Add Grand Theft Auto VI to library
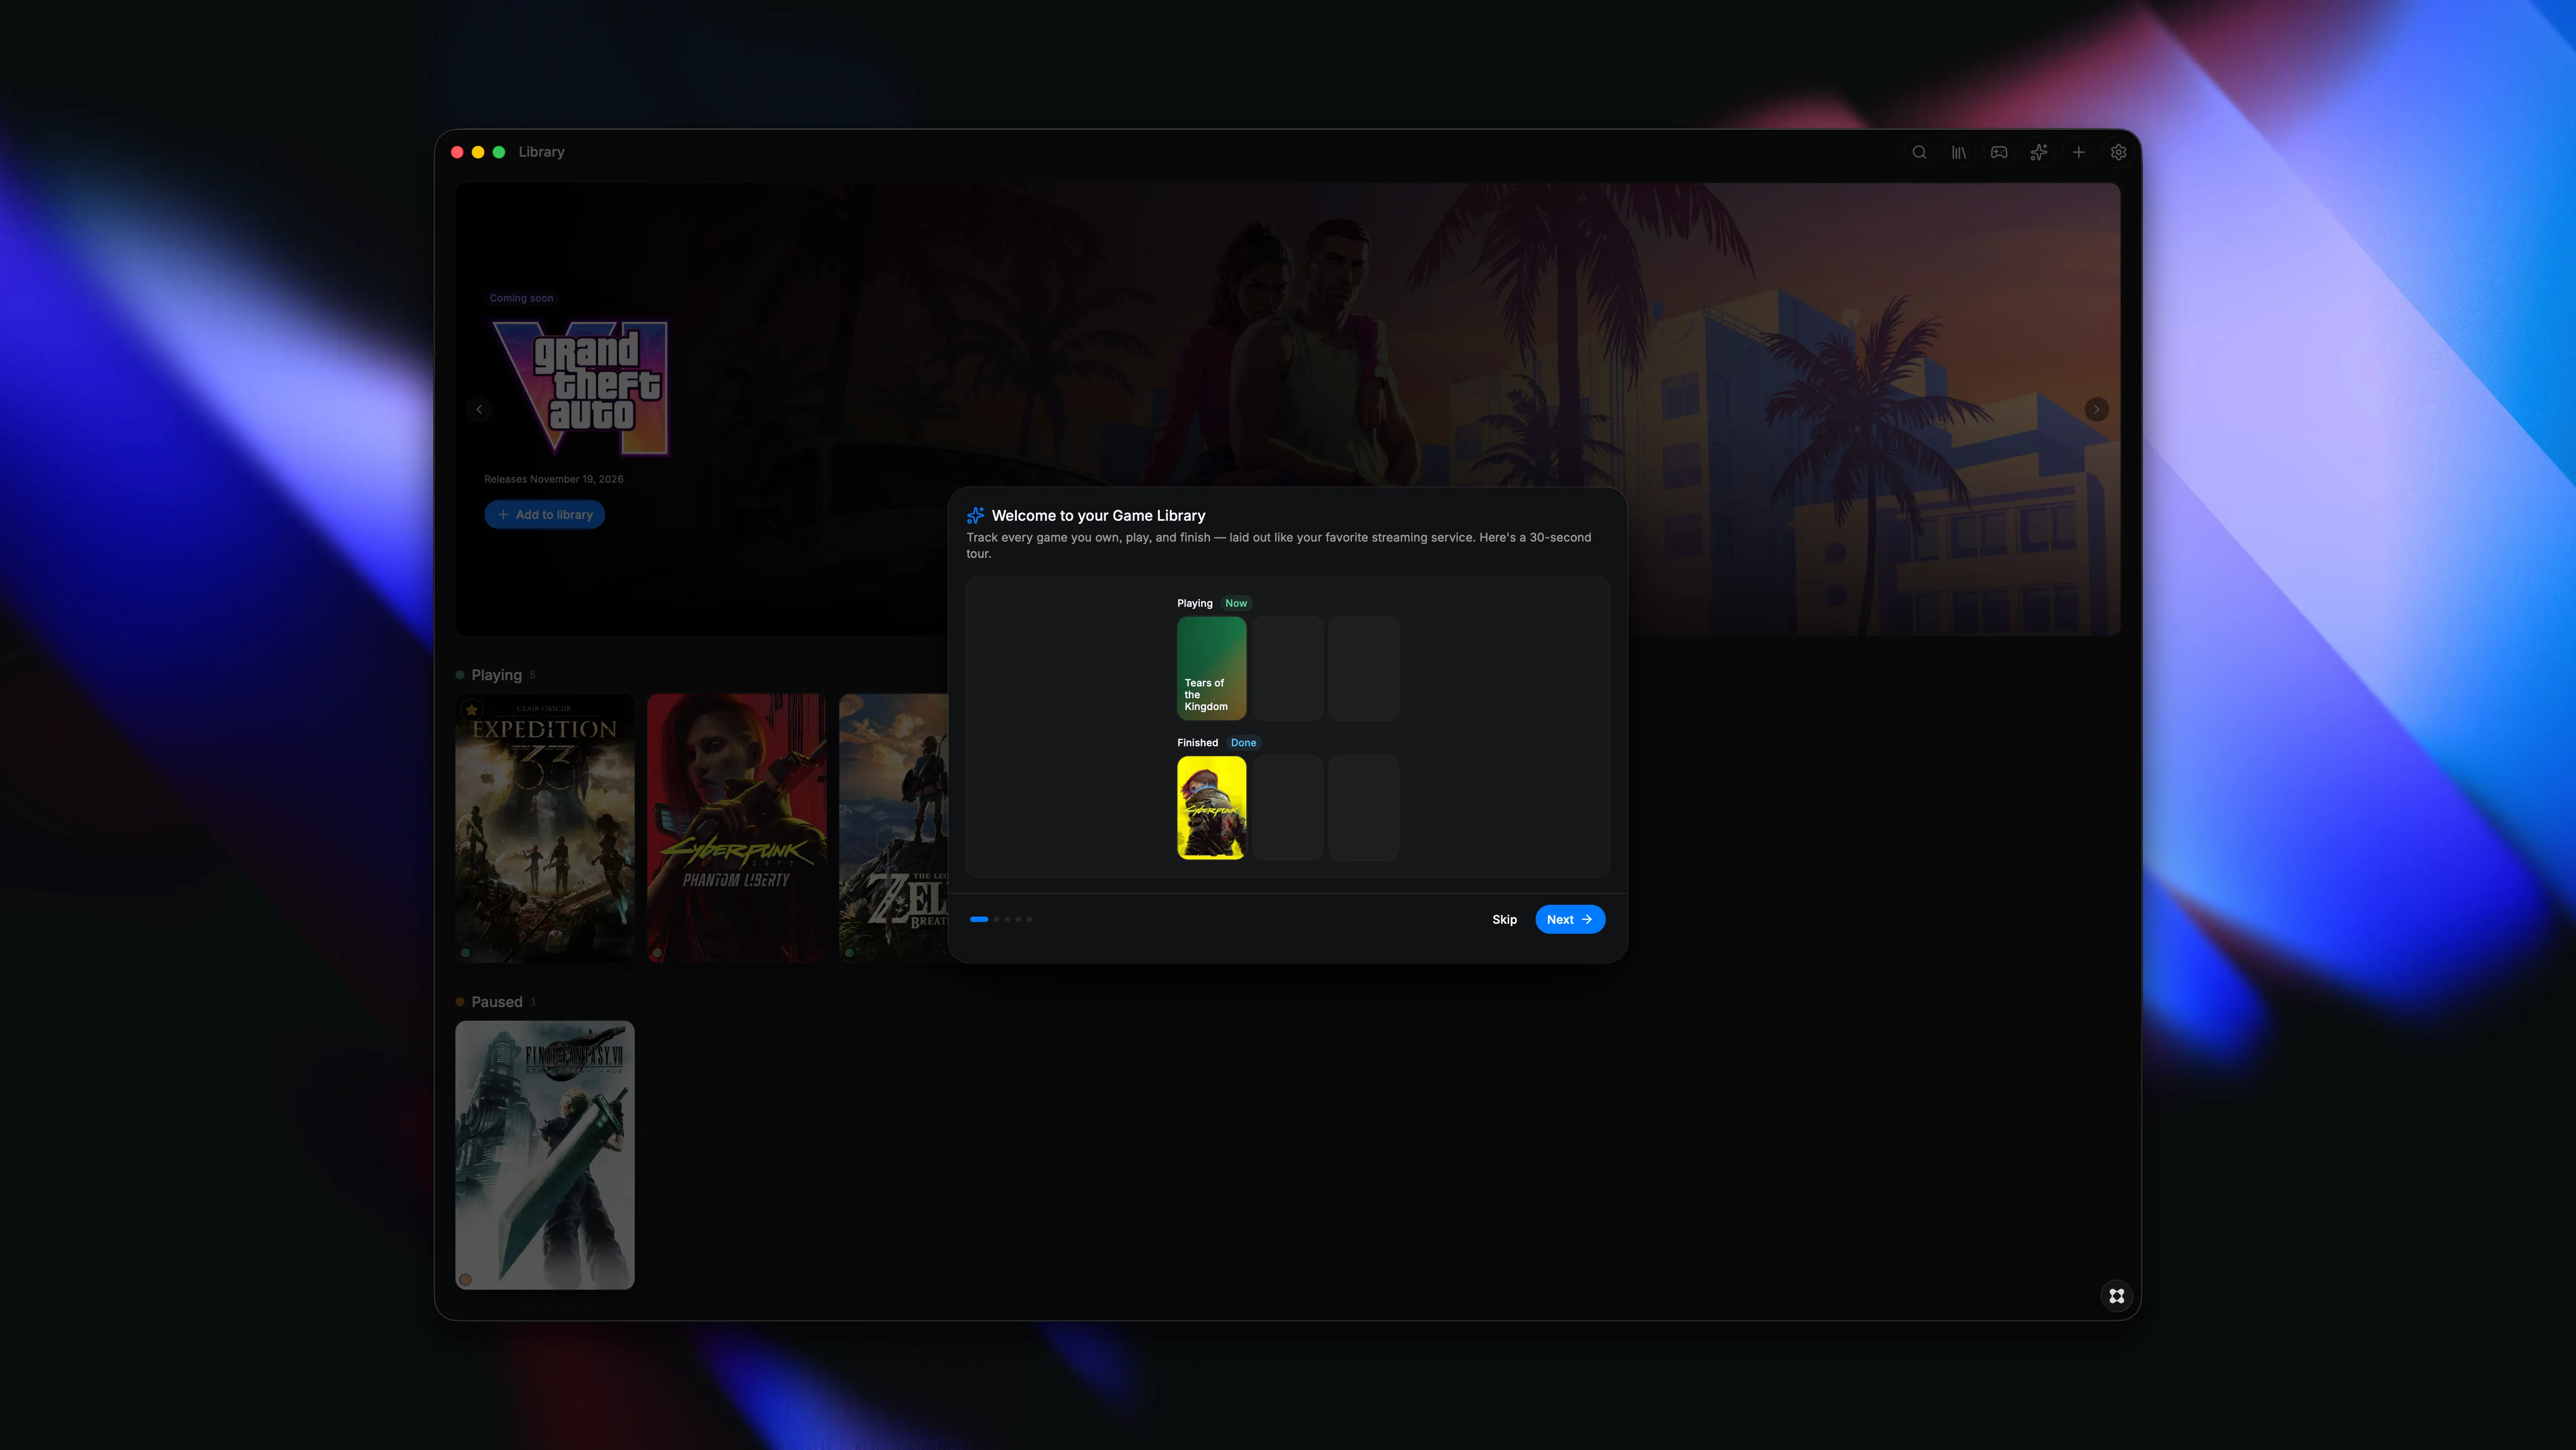The height and width of the screenshot is (1450, 2576). tap(544, 514)
